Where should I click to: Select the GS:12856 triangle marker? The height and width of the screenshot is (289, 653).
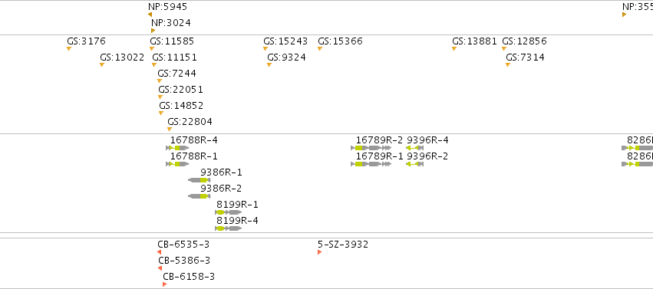[x=504, y=48]
